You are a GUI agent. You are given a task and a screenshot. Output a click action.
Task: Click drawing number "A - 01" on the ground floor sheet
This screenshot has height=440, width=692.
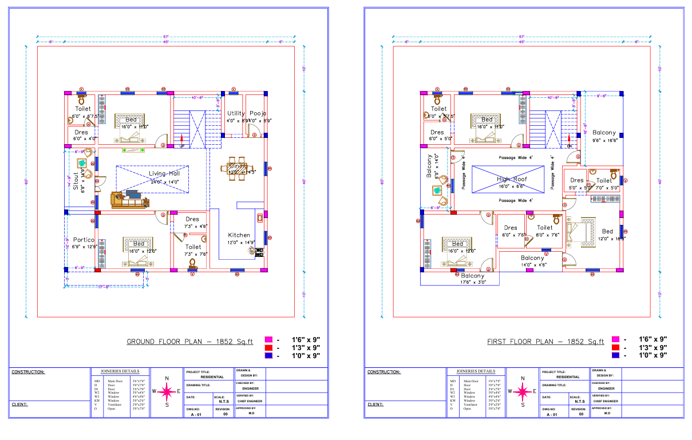pyautogui.click(x=196, y=414)
